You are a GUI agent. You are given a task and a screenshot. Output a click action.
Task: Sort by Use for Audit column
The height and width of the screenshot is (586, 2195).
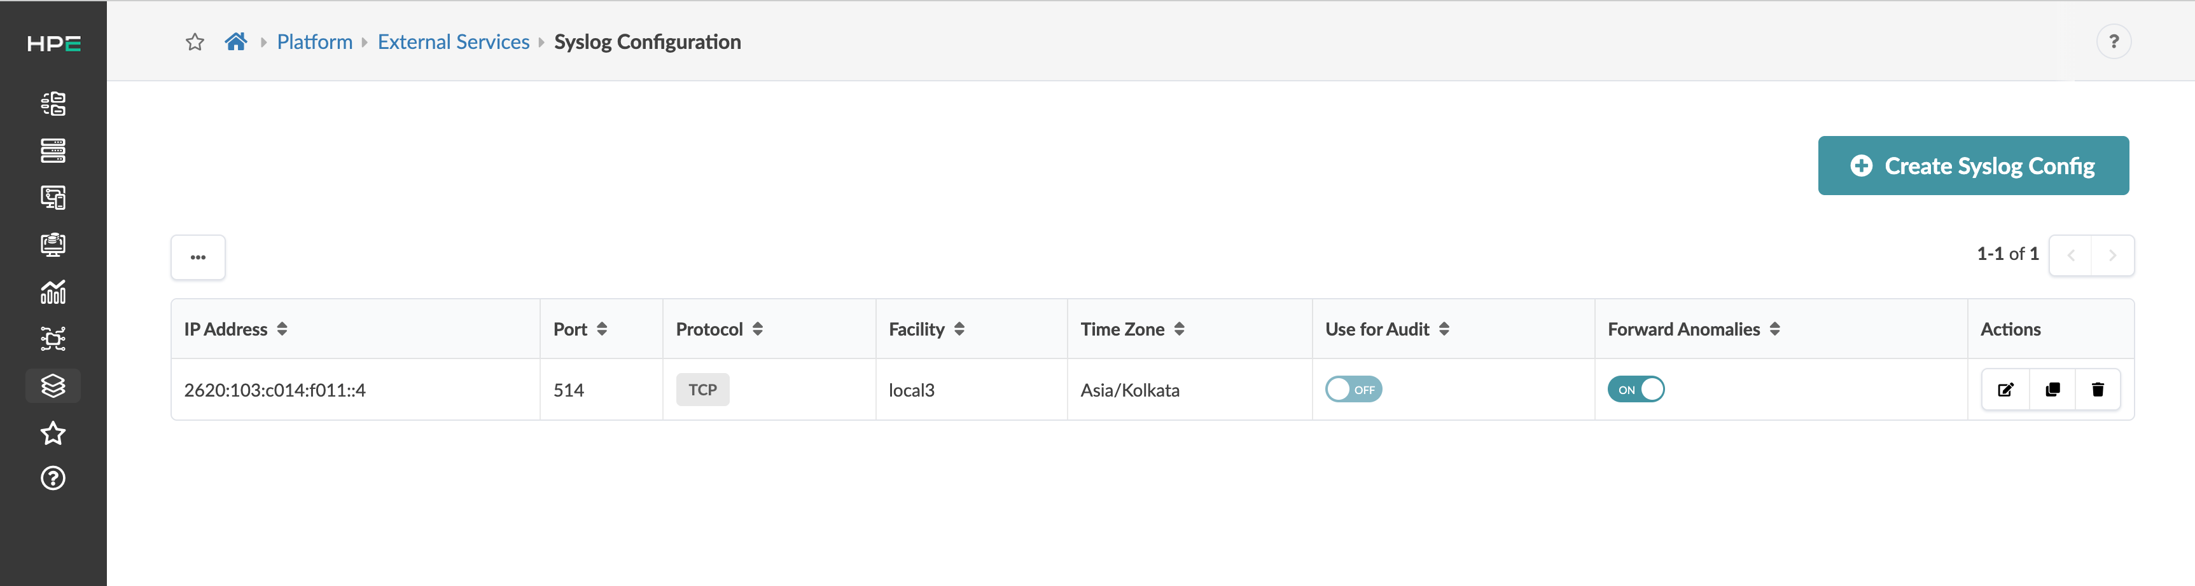pyautogui.click(x=1444, y=329)
